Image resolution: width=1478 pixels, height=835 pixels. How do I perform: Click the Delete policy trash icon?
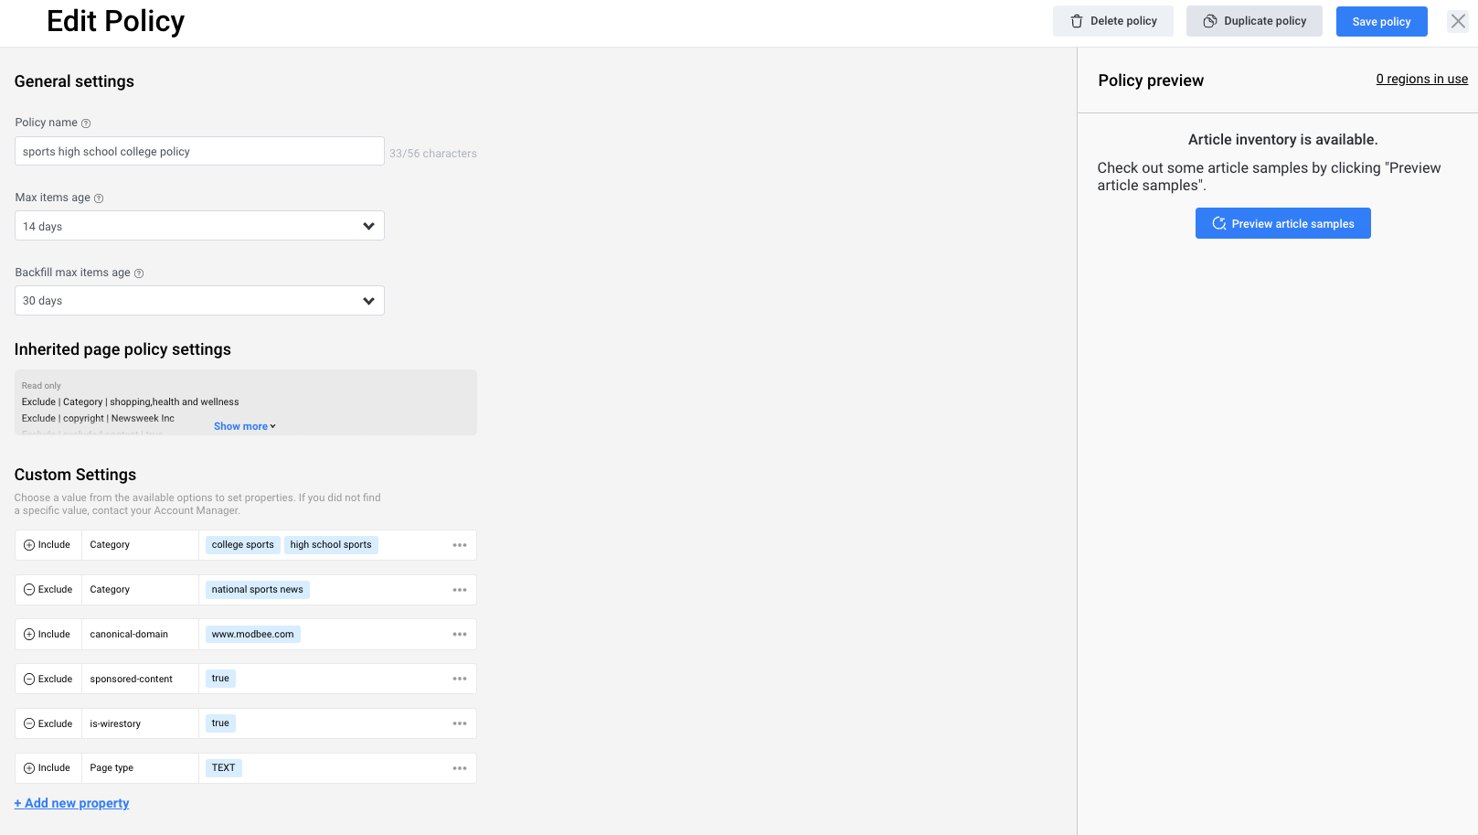point(1077,20)
